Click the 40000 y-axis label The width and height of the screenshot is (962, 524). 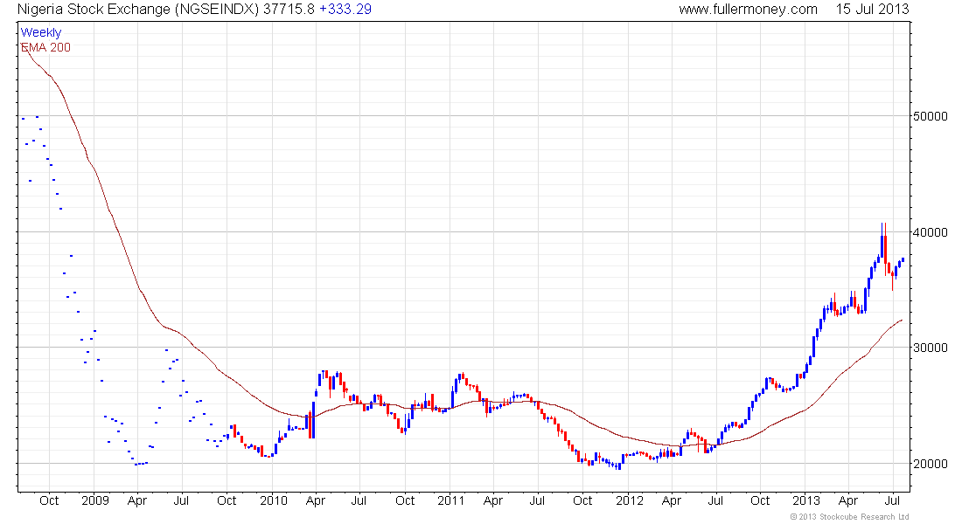[x=931, y=232]
